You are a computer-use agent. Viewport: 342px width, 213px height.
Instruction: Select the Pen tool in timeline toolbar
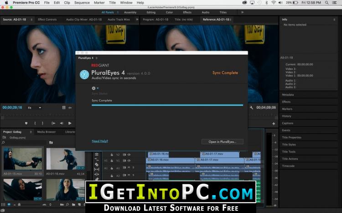click(97, 179)
